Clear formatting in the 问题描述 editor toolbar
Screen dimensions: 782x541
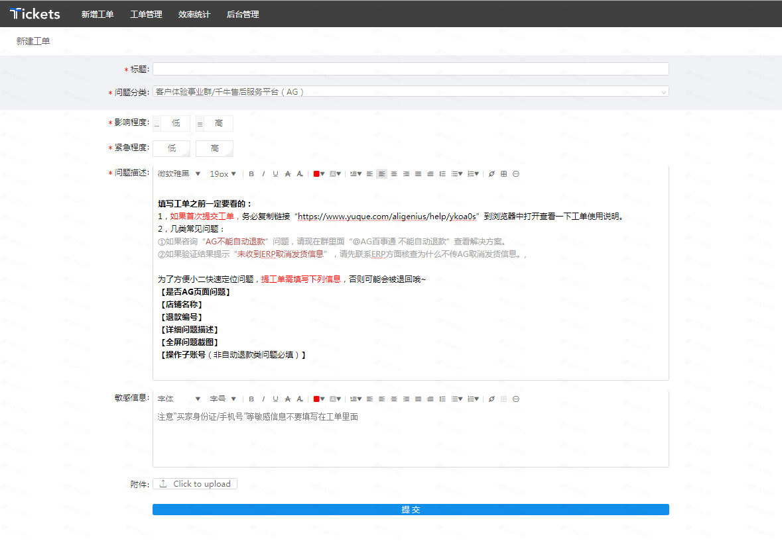(300, 173)
